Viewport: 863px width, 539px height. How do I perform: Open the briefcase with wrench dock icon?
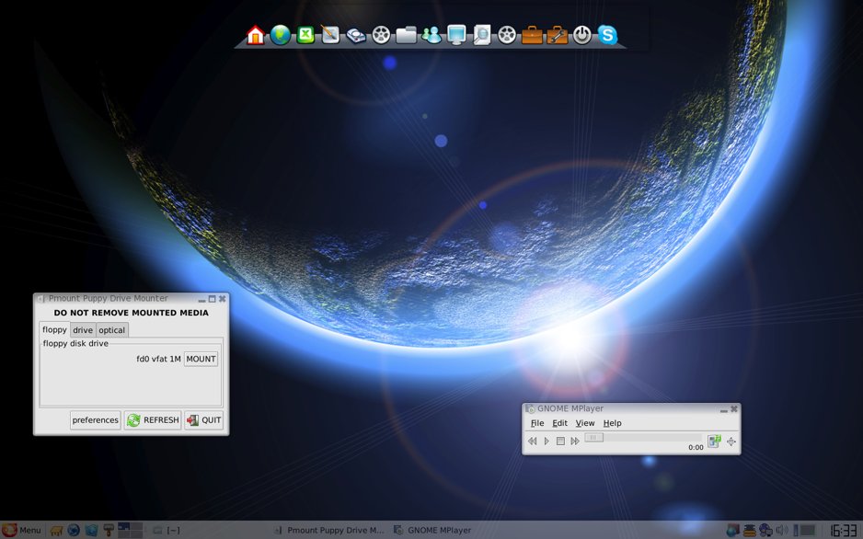coord(557,35)
